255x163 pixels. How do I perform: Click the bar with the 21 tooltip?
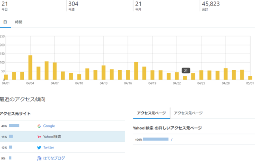click(185, 78)
